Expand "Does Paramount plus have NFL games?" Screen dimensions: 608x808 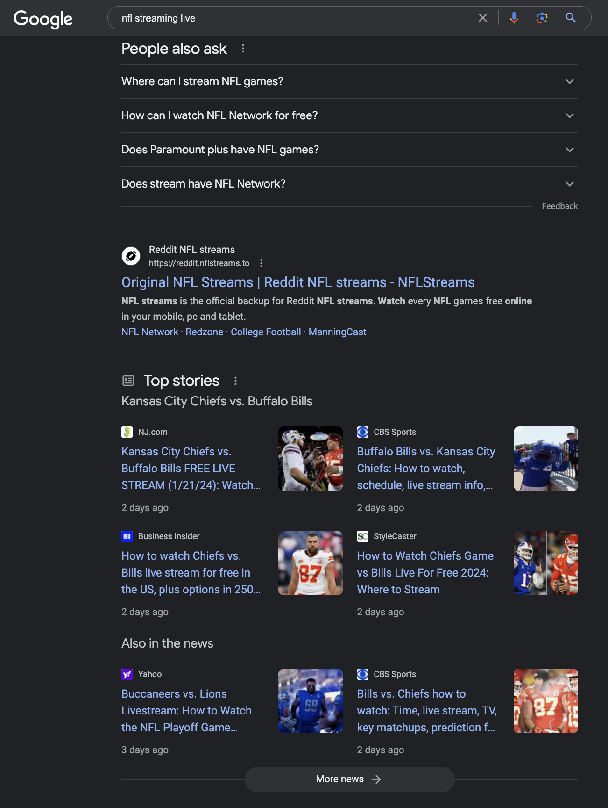click(x=349, y=150)
